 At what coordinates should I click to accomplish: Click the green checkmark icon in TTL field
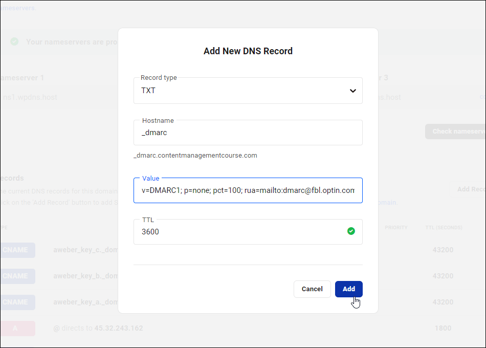coord(351,231)
